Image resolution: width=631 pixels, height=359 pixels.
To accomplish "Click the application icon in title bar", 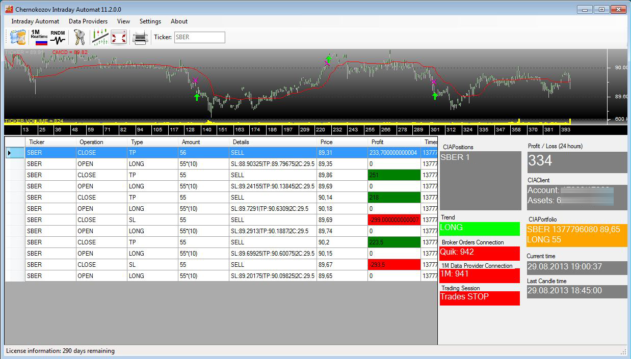I will click(9, 9).
